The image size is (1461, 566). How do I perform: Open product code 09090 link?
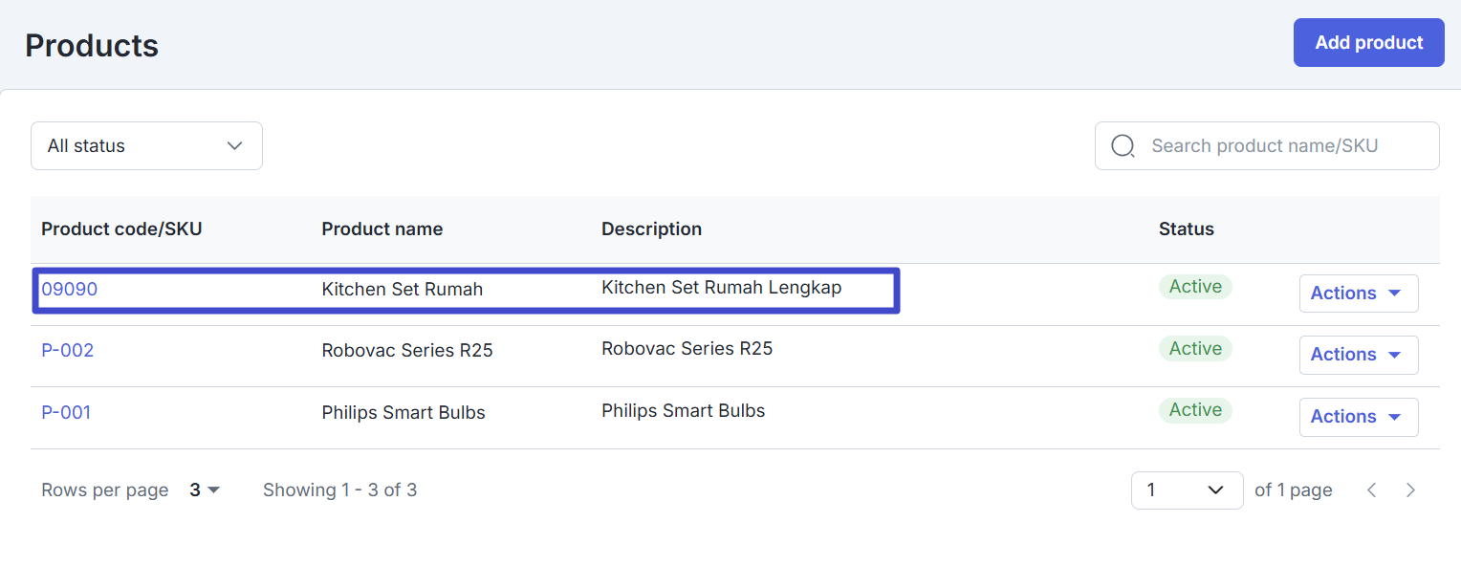point(69,289)
